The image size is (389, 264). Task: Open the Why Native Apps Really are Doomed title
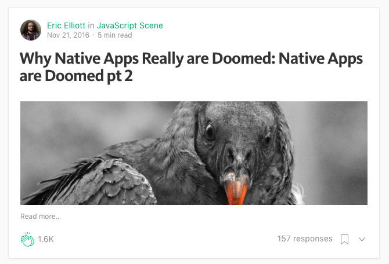[191, 67]
